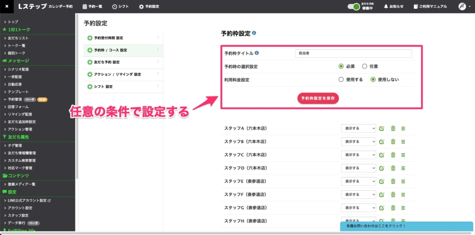
Task: Select 使用する radio for 利用料金設定
Action: pos(341,79)
